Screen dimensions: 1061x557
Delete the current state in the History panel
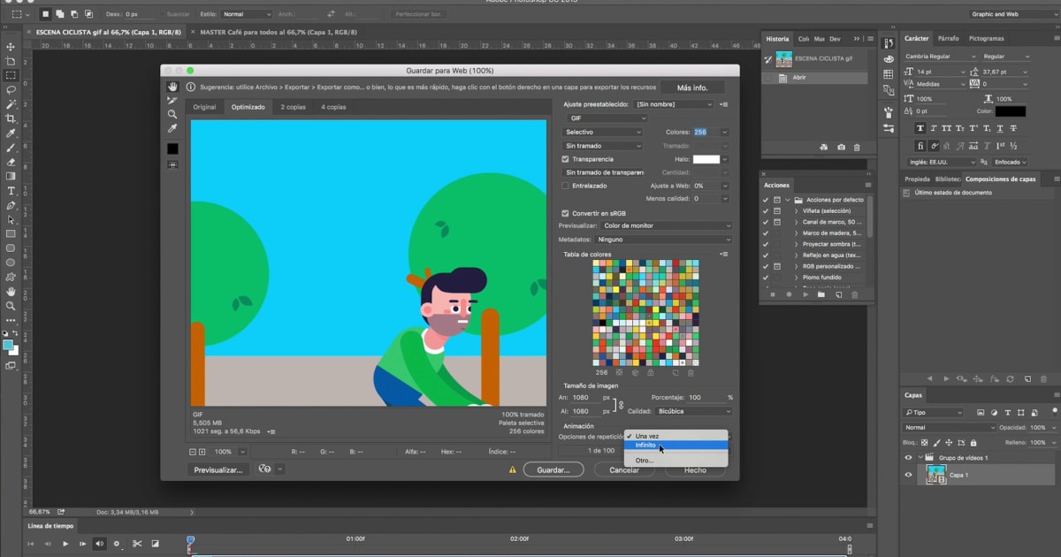856,147
